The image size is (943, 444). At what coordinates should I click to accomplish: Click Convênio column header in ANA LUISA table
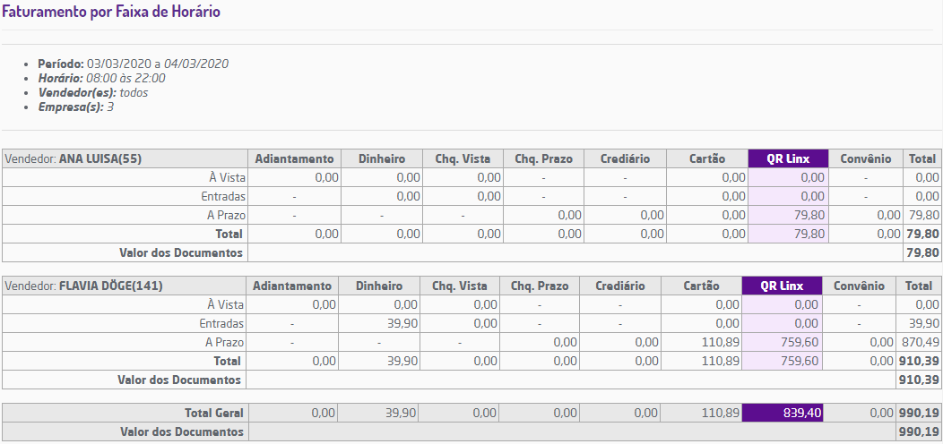[x=865, y=158]
